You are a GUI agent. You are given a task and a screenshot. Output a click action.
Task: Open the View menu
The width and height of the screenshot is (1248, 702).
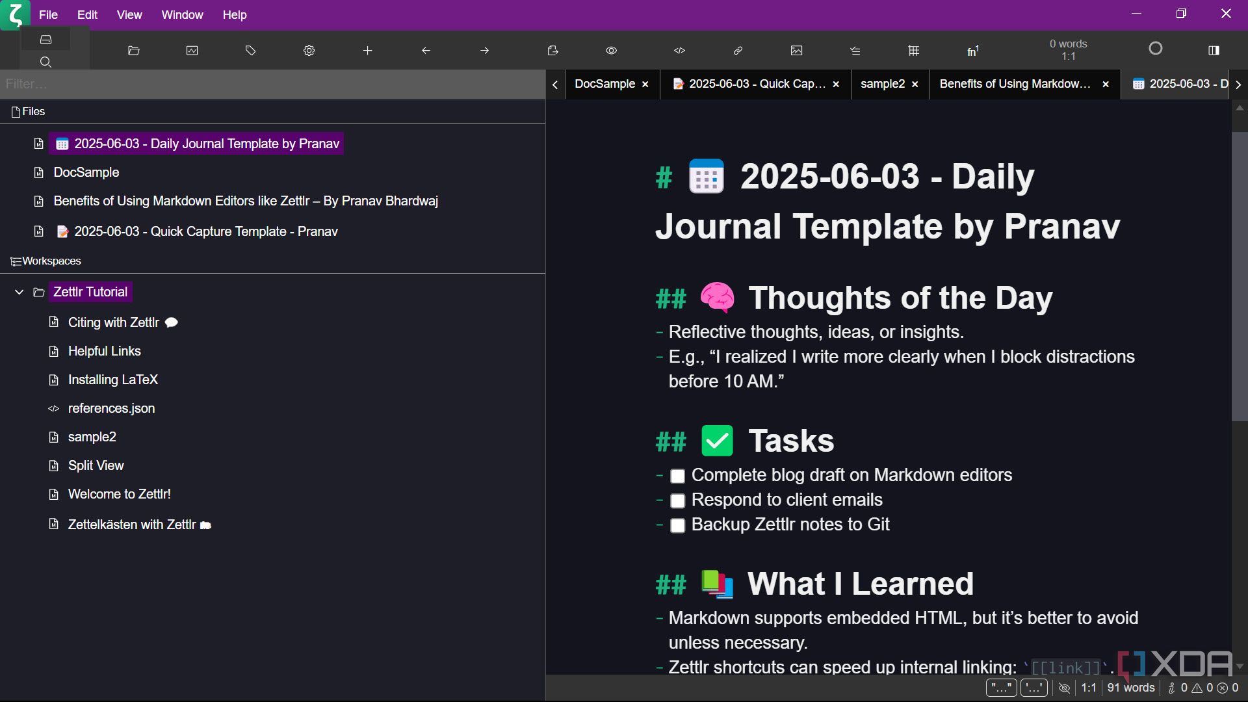coord(129,14)
